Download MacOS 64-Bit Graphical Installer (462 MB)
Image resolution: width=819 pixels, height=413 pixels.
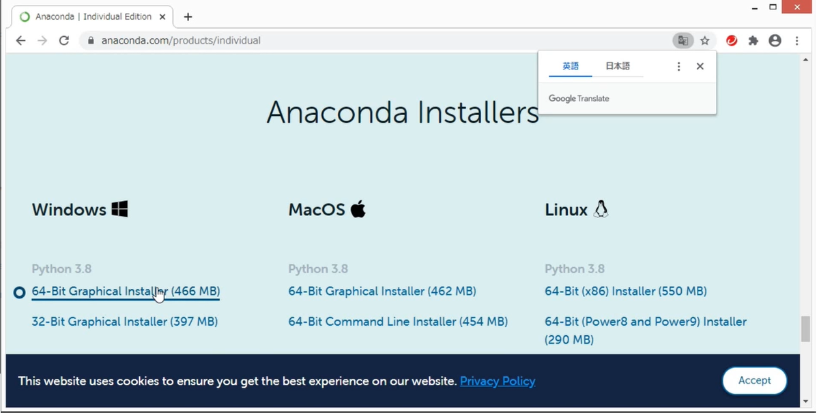[x=382, y=292]
